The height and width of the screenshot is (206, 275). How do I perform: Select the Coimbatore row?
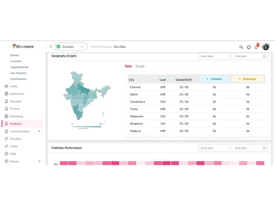[196, 102]
